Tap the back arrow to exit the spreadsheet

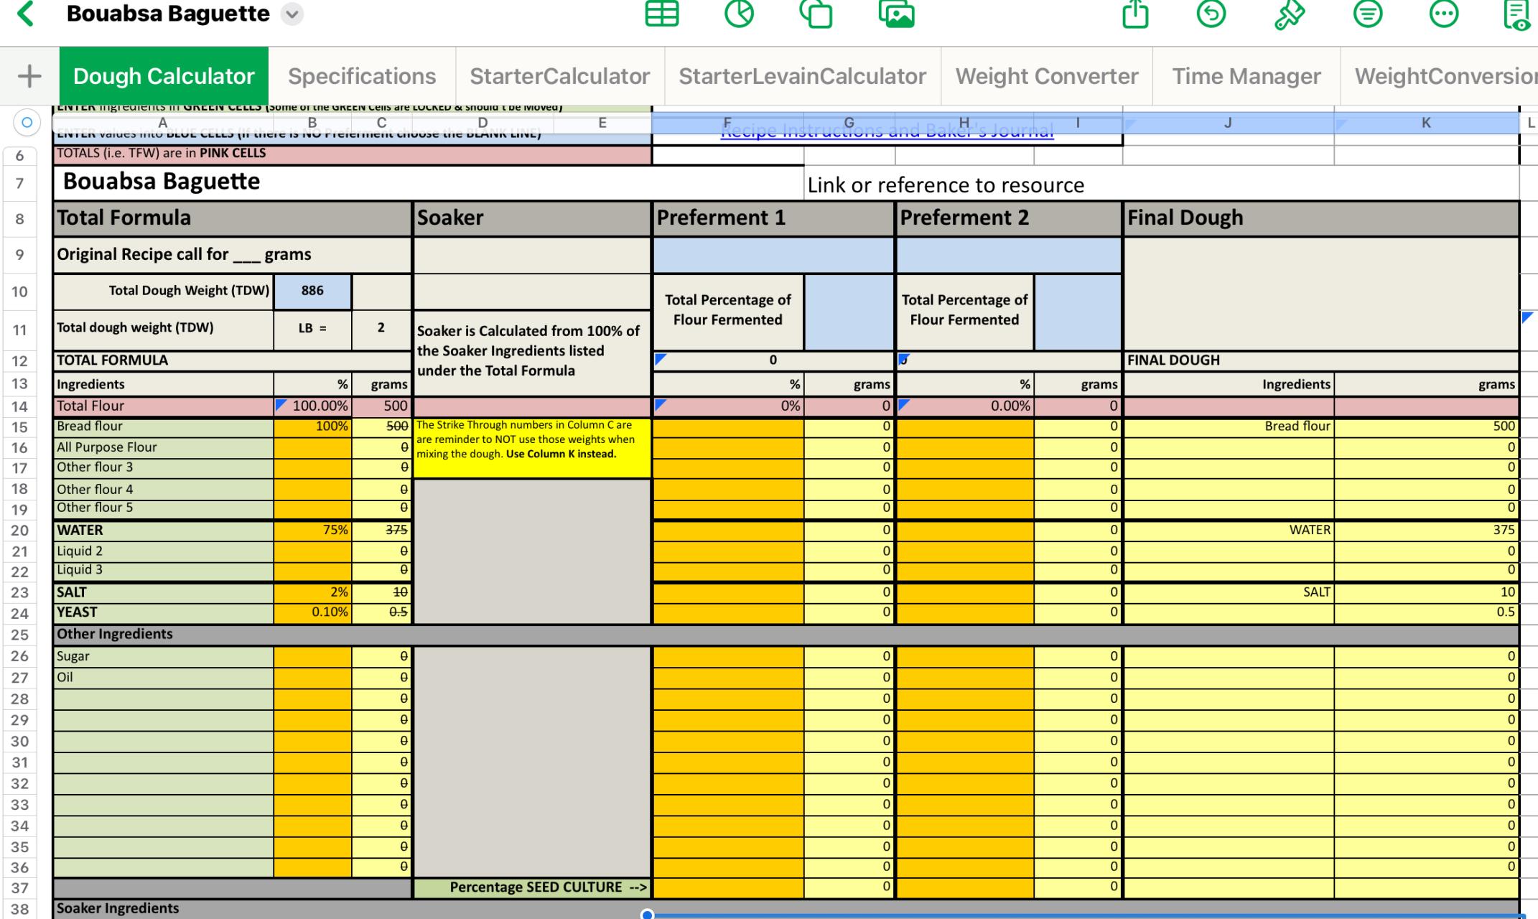coord(26,14)
